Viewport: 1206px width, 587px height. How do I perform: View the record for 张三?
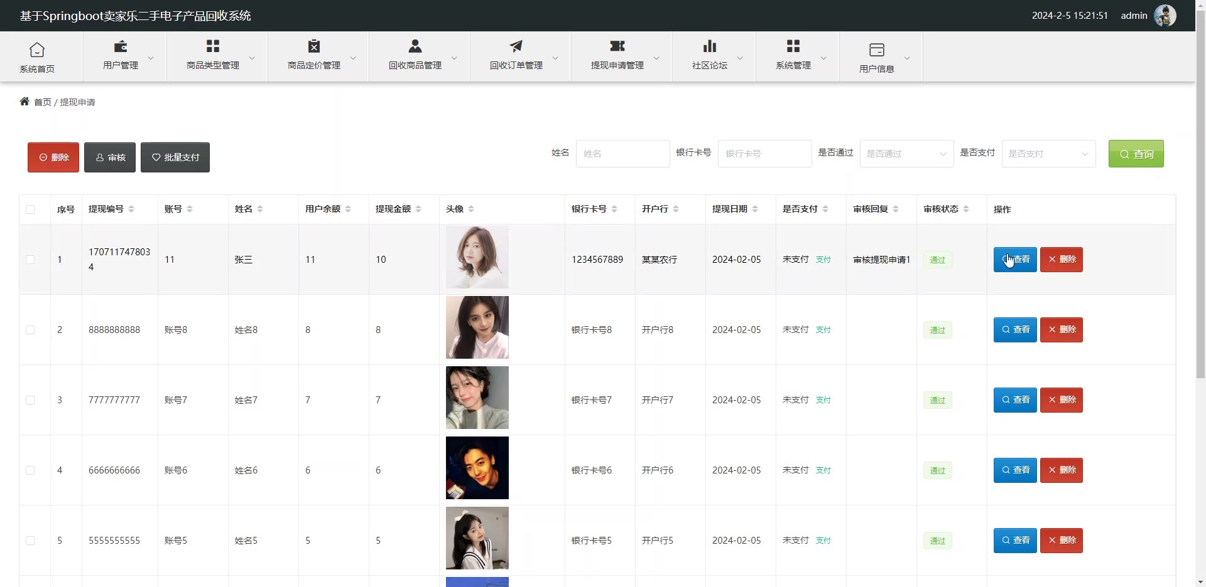(1015, 260)
